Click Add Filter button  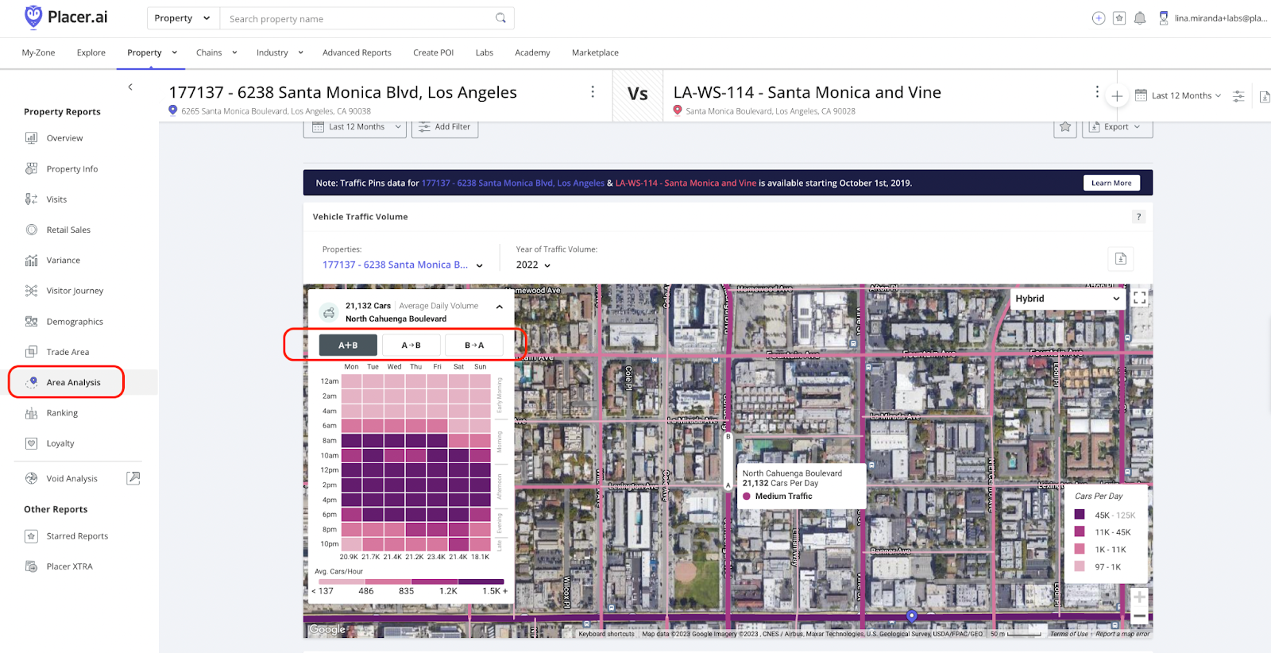tap(445, 127)
